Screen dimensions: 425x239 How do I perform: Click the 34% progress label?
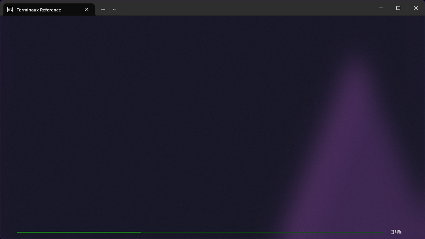pyautogui.click(x=396, y=232)
